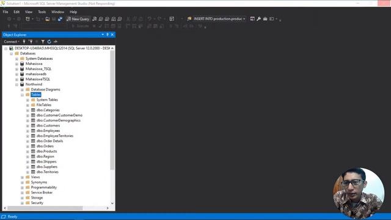Open the View menu
The height and width of the screenshot is (220, 391).
[29, 12]
